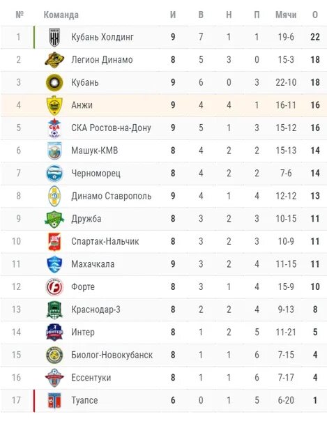Click the Форте red circular logo
The height and width of the screenshot is (421, 327).
[54, 287]
